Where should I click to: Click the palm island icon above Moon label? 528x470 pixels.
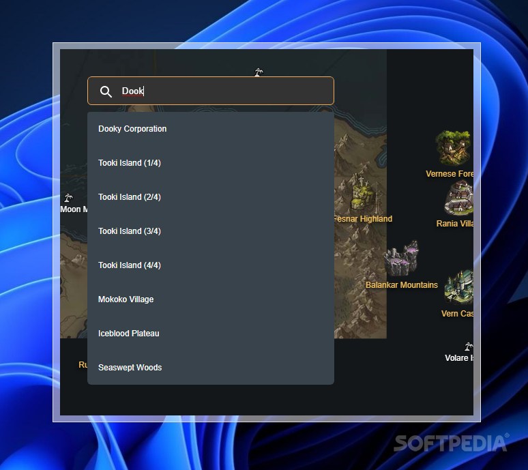[x=68, y=198]
